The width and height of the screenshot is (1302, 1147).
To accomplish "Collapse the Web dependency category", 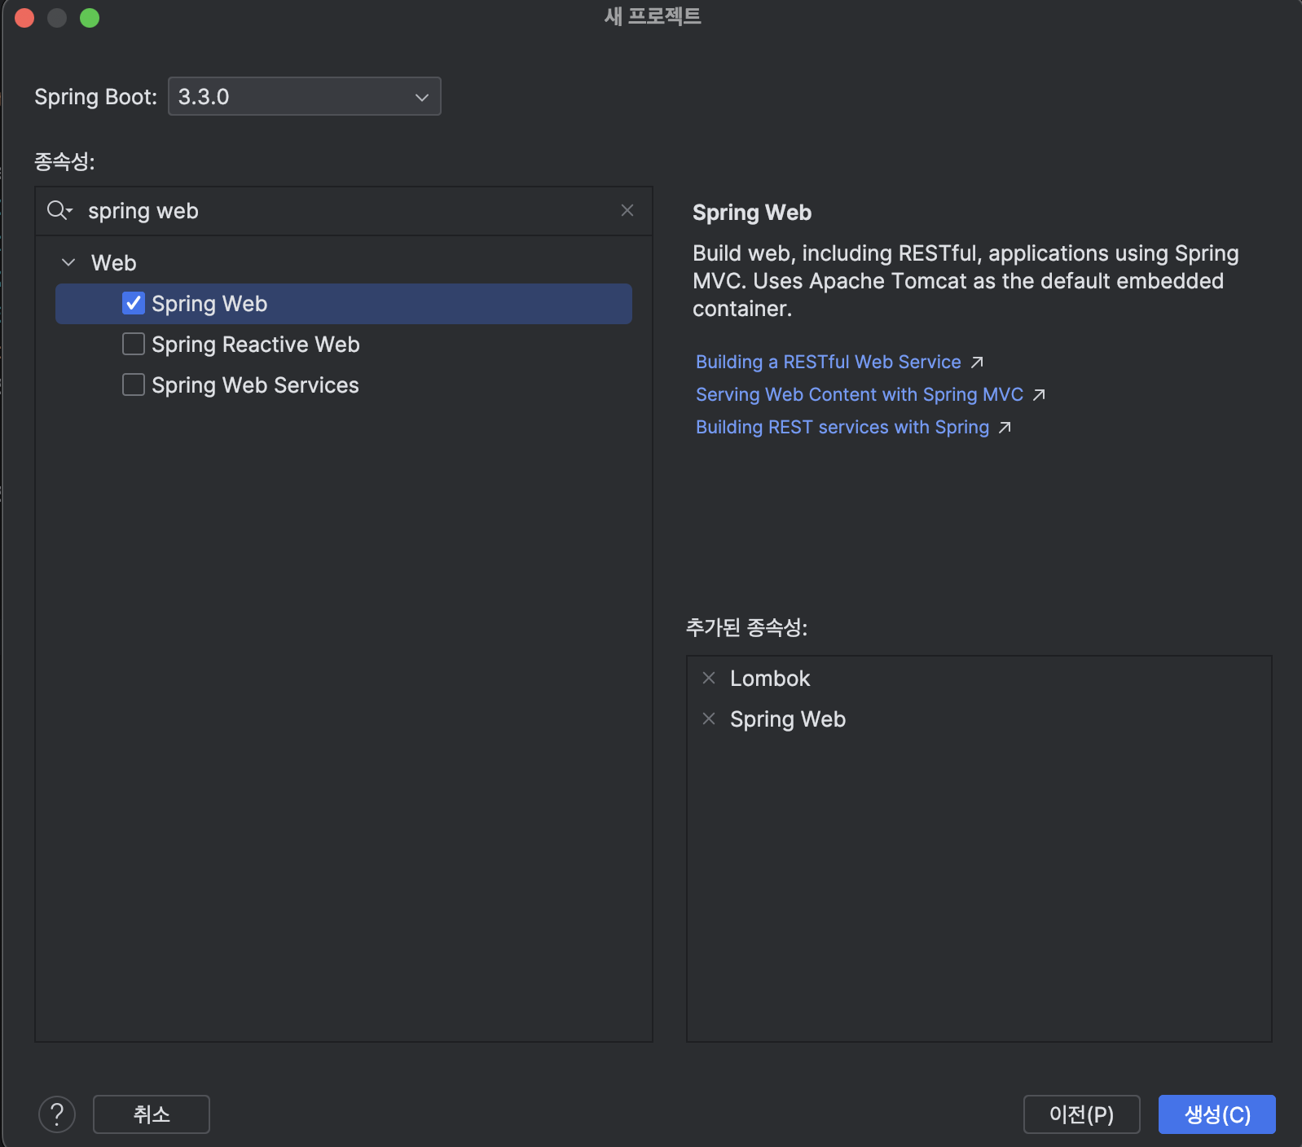I will (x=69, y=263).
